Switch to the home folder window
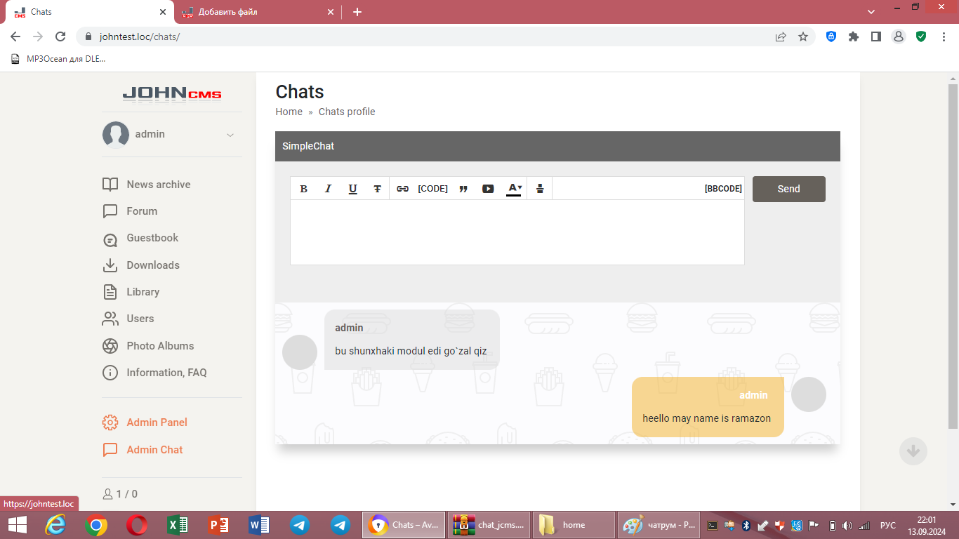Image resolution: width=959 pixels, height=539 pixels. (x=574, y=525)
